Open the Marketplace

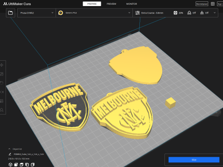point(202,4)
